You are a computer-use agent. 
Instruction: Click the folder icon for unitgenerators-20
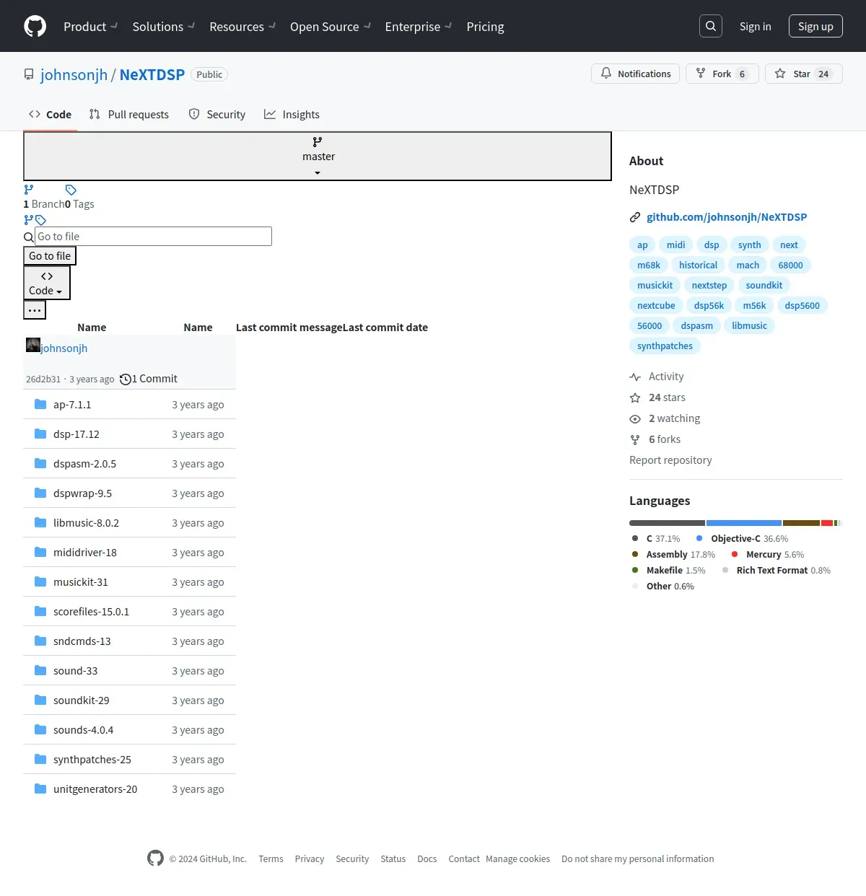pos(40,789)
